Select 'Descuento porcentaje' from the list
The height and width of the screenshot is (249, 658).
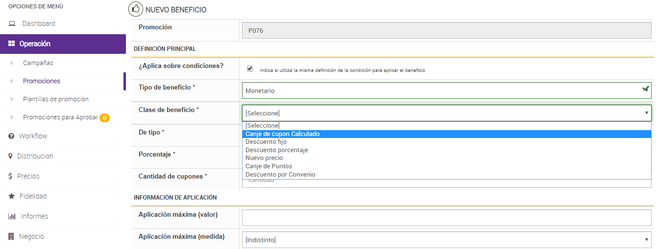[276, 150]
